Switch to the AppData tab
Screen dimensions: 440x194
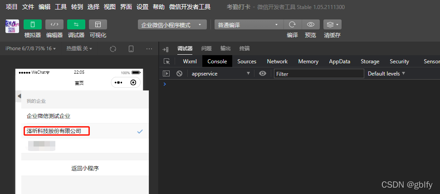point(340,62)
